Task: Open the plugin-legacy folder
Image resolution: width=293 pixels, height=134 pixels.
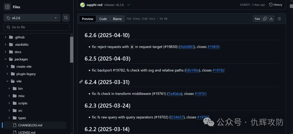Action: point(26,74)
